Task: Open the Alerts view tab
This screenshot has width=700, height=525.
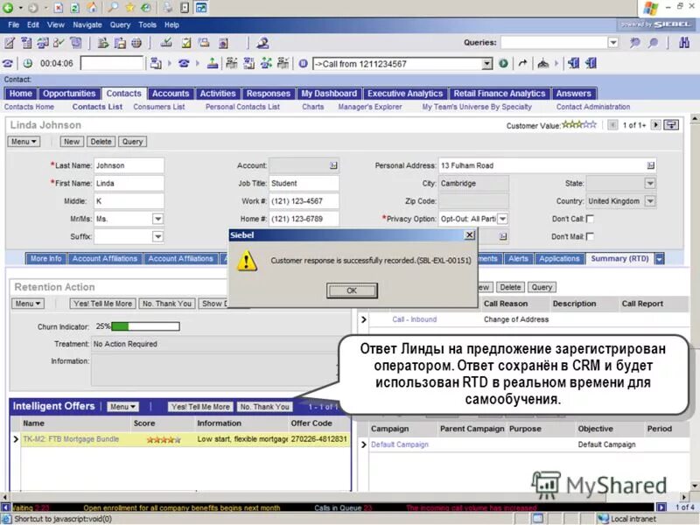Action: [518, 258]
